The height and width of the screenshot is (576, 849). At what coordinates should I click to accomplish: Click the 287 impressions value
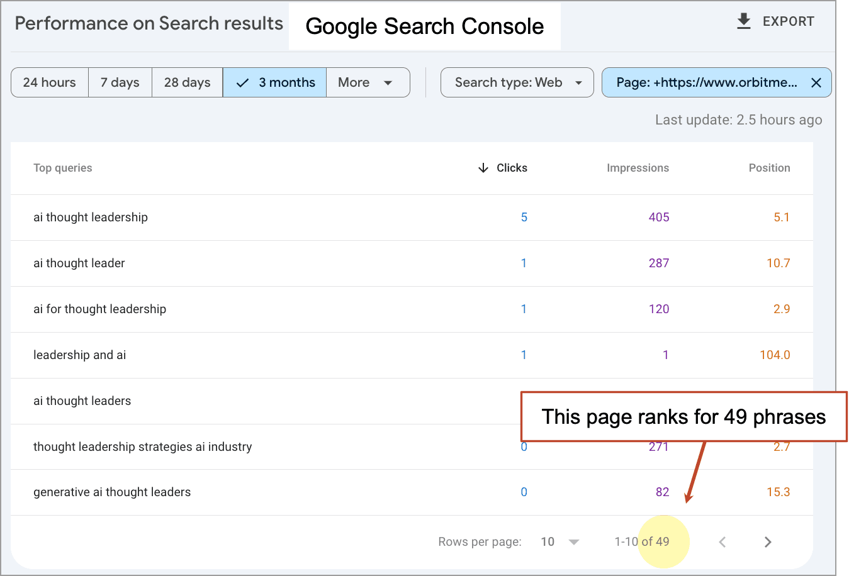point(659,263)
